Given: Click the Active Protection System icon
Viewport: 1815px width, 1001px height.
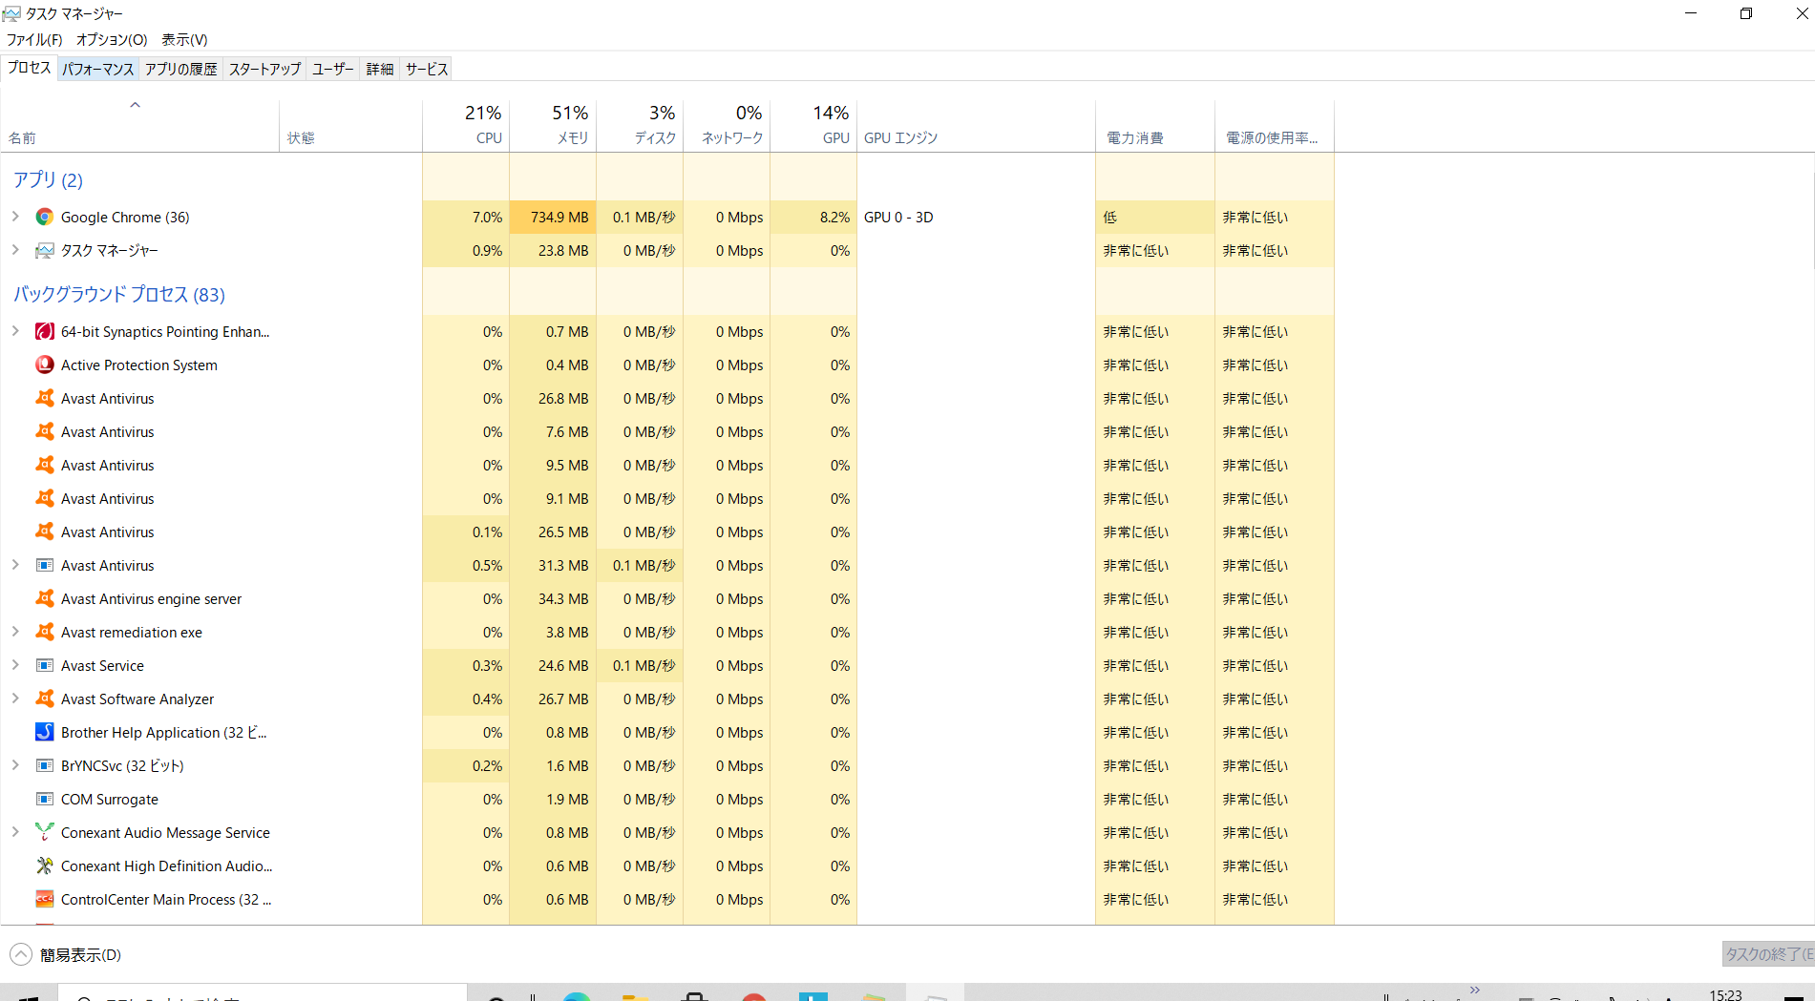Looking at the screenshot, I should 44,365.
